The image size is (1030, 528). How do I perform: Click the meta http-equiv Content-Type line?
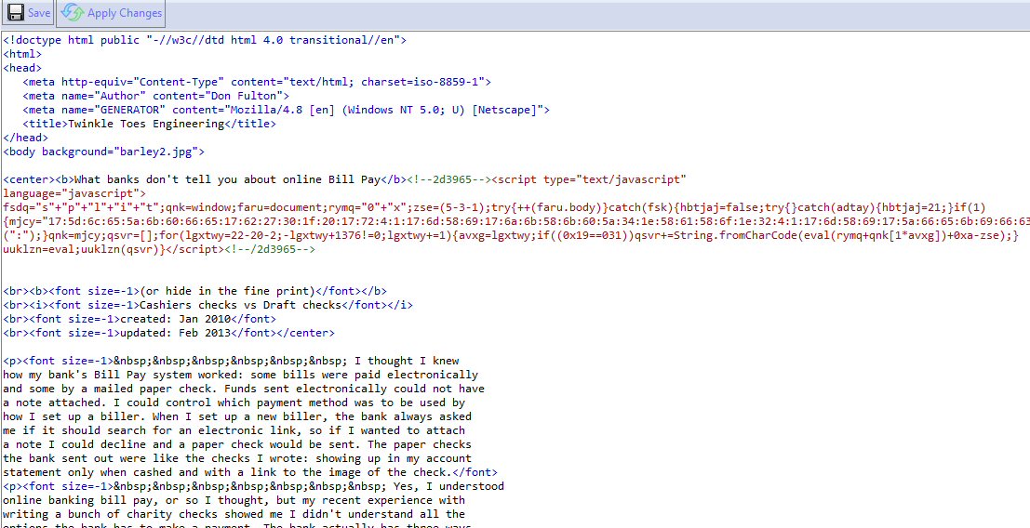click(x=257, y=82)
